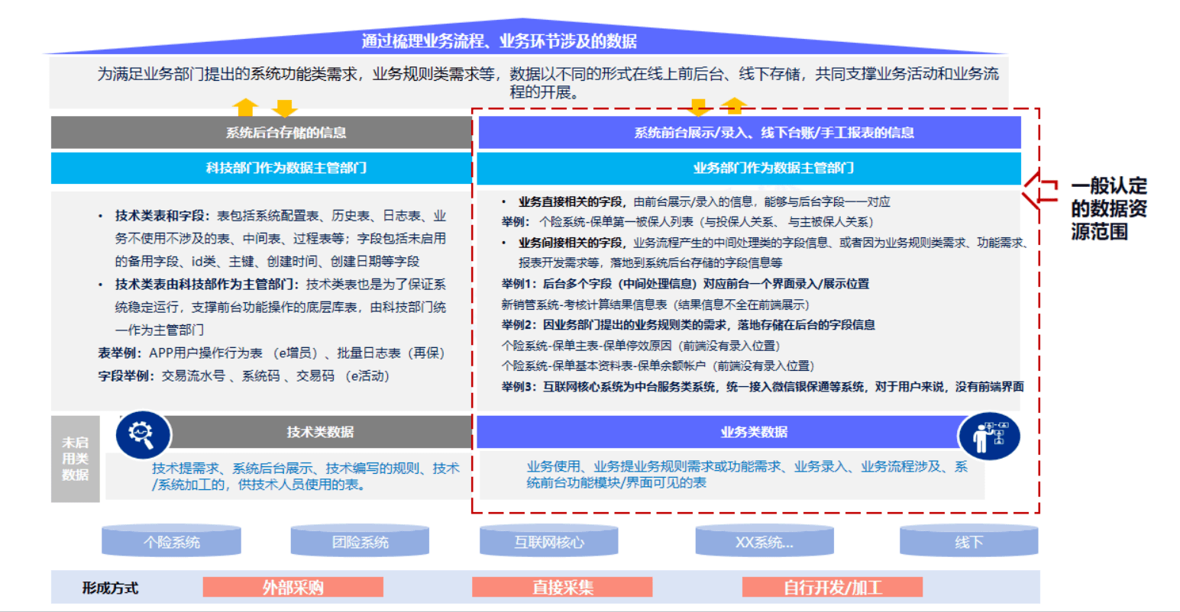Click the 直接采集 button
1180x612 pixels.
click(x=562, y=587)
